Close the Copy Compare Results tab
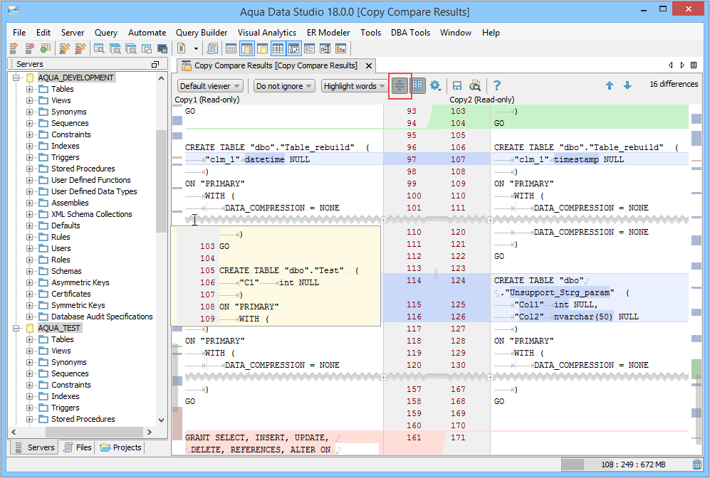The image size is (710, 478). click(369, 65)
